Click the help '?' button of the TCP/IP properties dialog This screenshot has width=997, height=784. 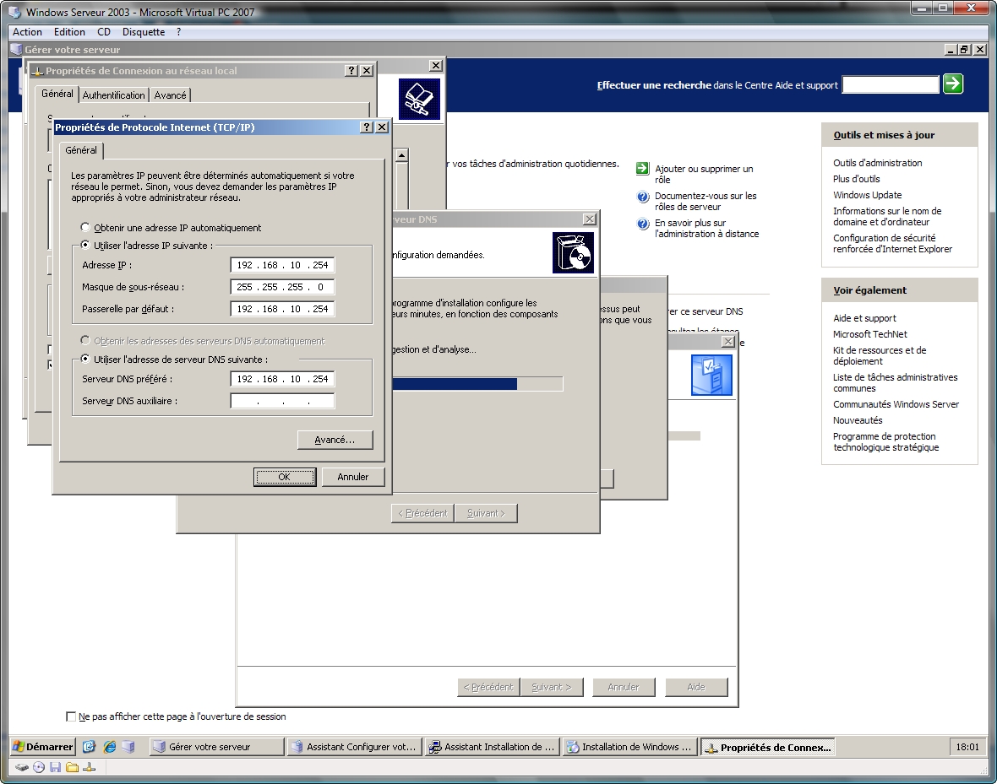367,127
